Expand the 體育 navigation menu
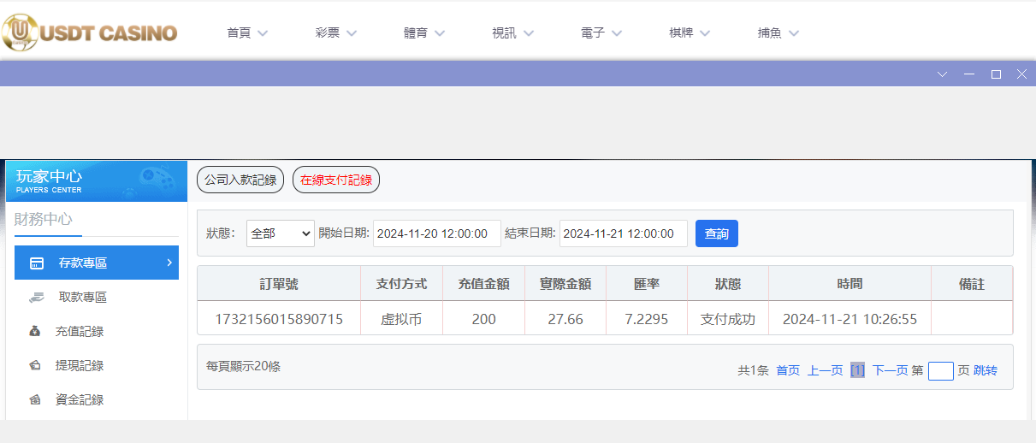This screenshot has width=1036, height=443. [424, 33]
